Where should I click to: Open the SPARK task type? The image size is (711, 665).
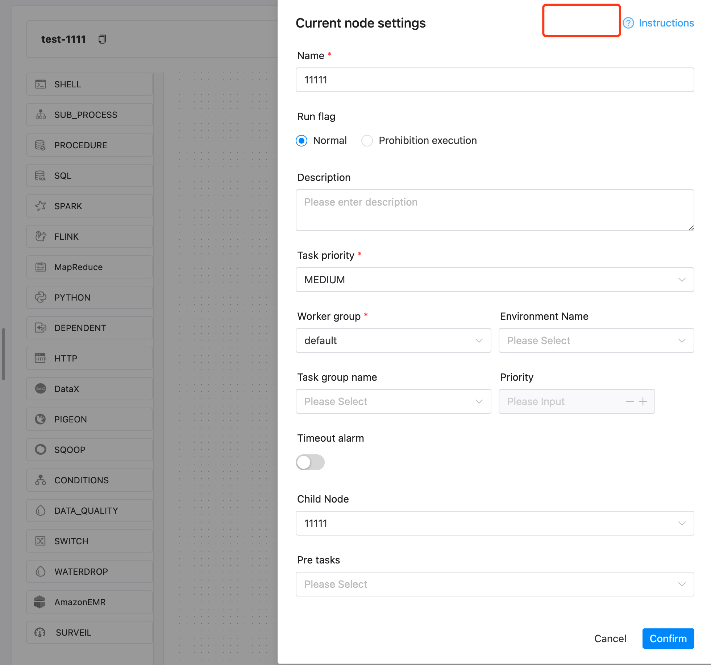pos(89,206)
